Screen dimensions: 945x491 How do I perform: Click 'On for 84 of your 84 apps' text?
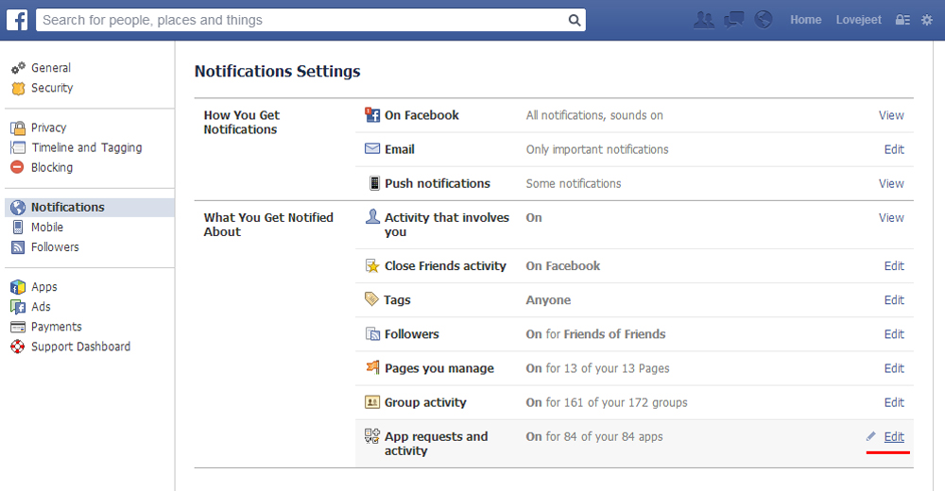point(594,437)
